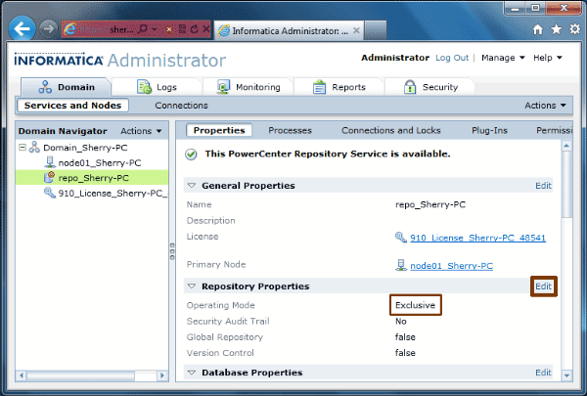
Task: Open the Security tab
Action: [x=430, y=87]
